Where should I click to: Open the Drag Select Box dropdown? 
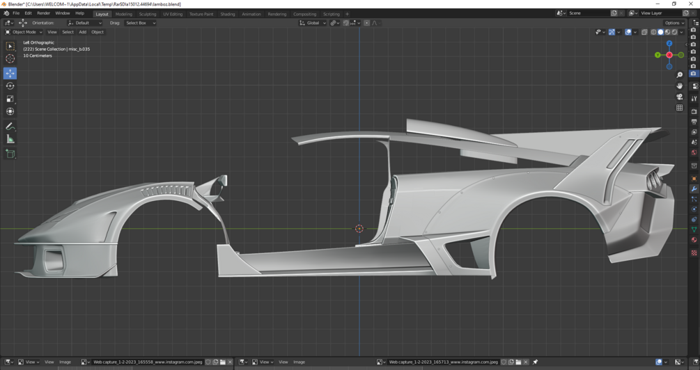[x=139, y=23]
